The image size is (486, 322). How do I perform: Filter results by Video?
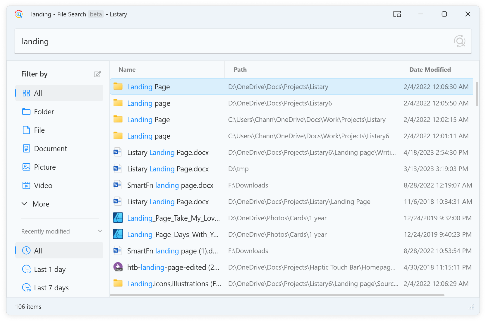point(59,185)
